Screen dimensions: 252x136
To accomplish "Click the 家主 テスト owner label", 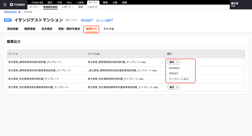I will (x=72, y=20).
